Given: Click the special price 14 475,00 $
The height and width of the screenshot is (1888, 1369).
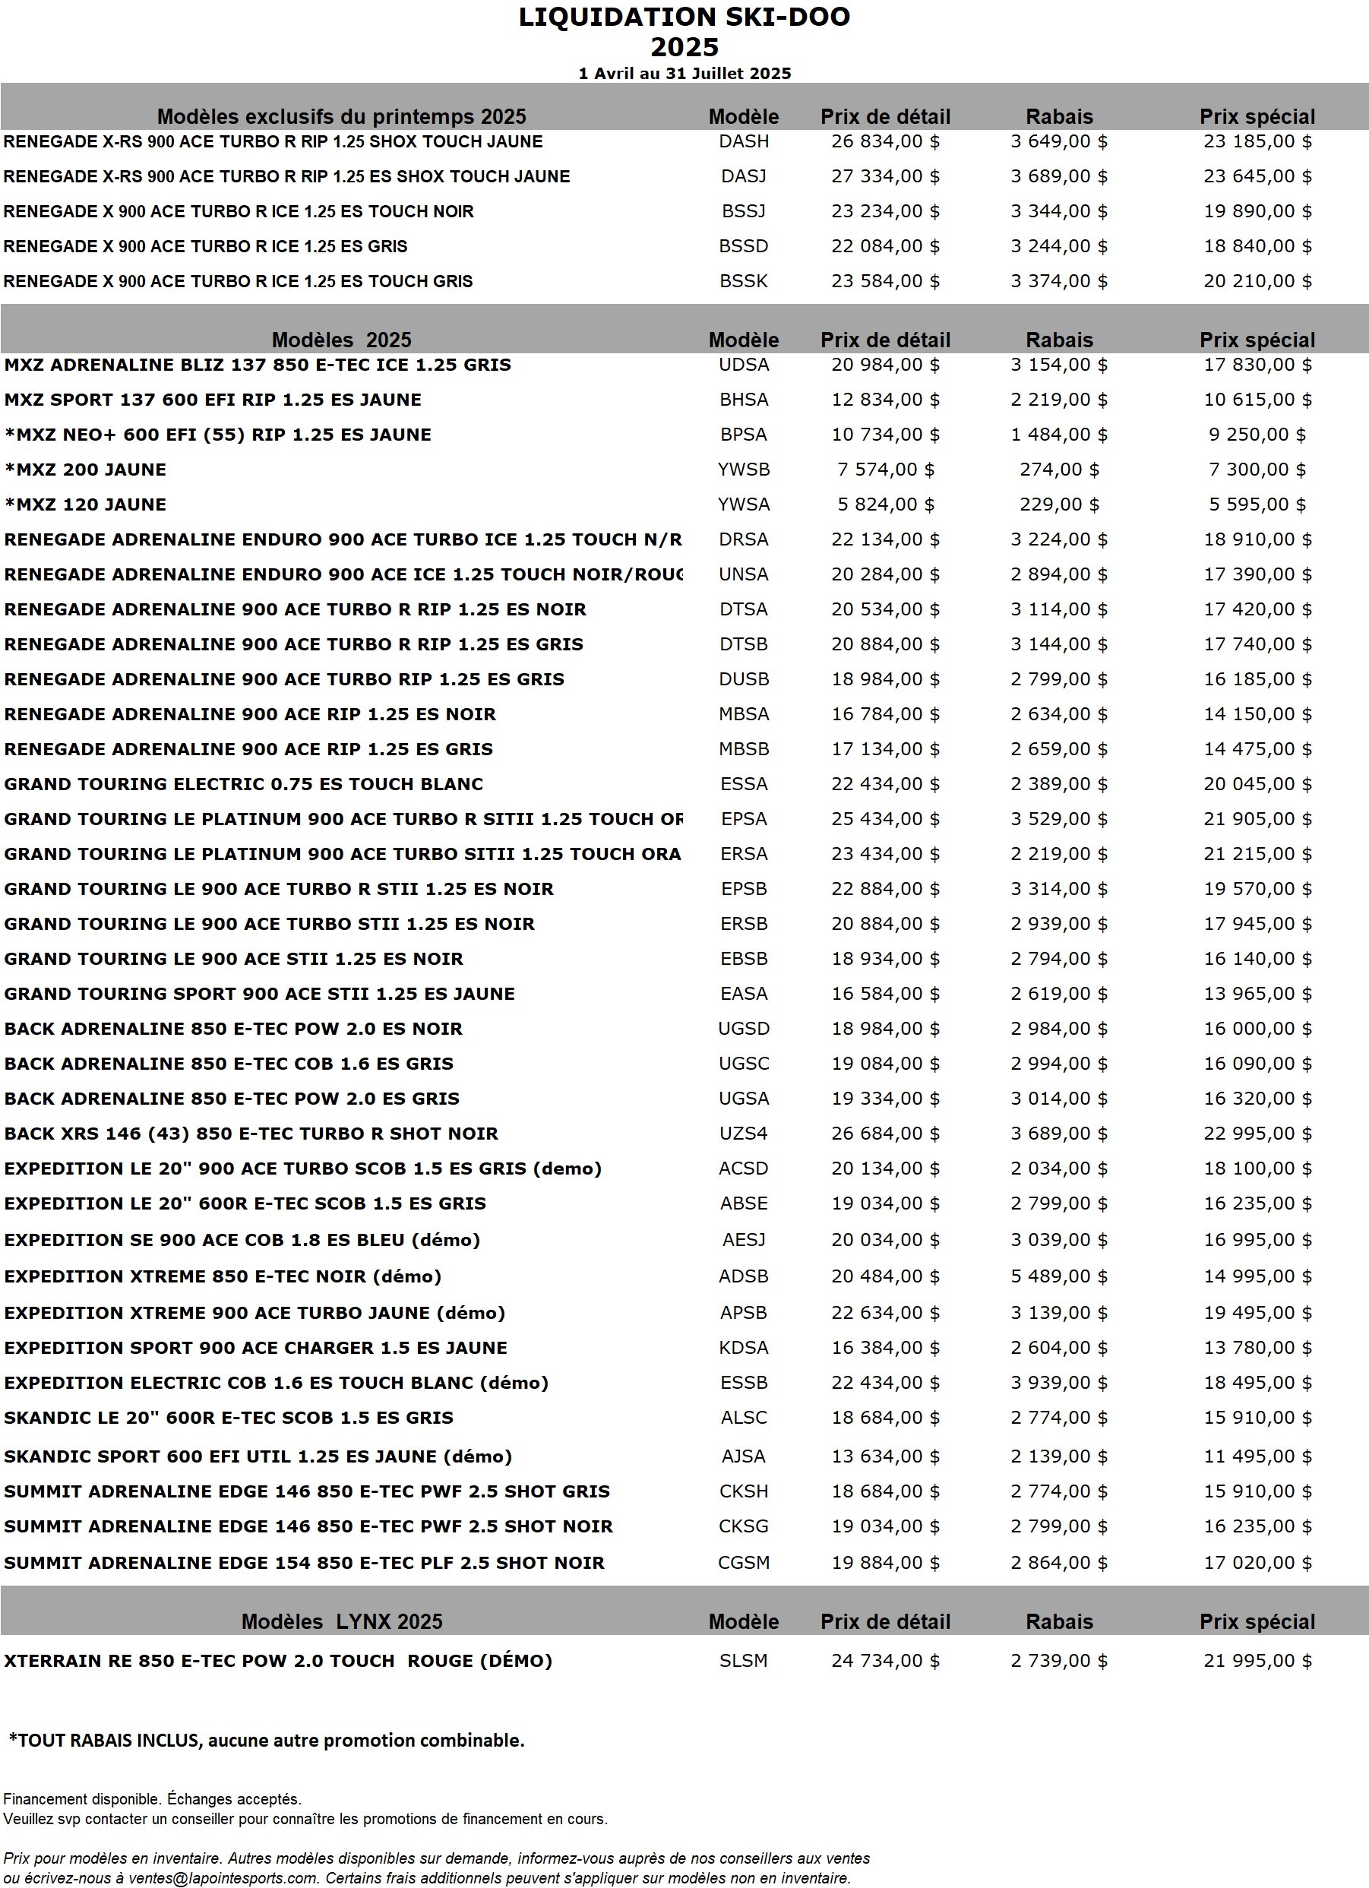Looking at the screenshot, I should [1257, 749].
